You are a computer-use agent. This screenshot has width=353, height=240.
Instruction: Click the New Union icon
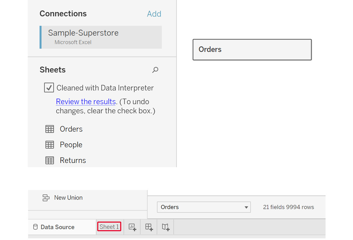(x=46, y=198)
